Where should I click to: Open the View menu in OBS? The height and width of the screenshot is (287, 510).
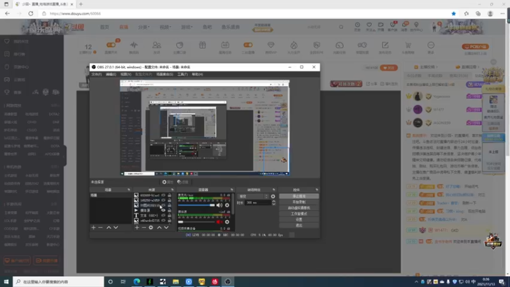click(x=126, y=74)
